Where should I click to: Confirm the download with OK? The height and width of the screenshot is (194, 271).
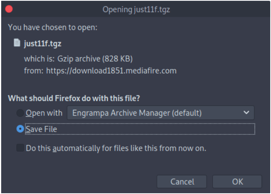click(x=237, y=182)
